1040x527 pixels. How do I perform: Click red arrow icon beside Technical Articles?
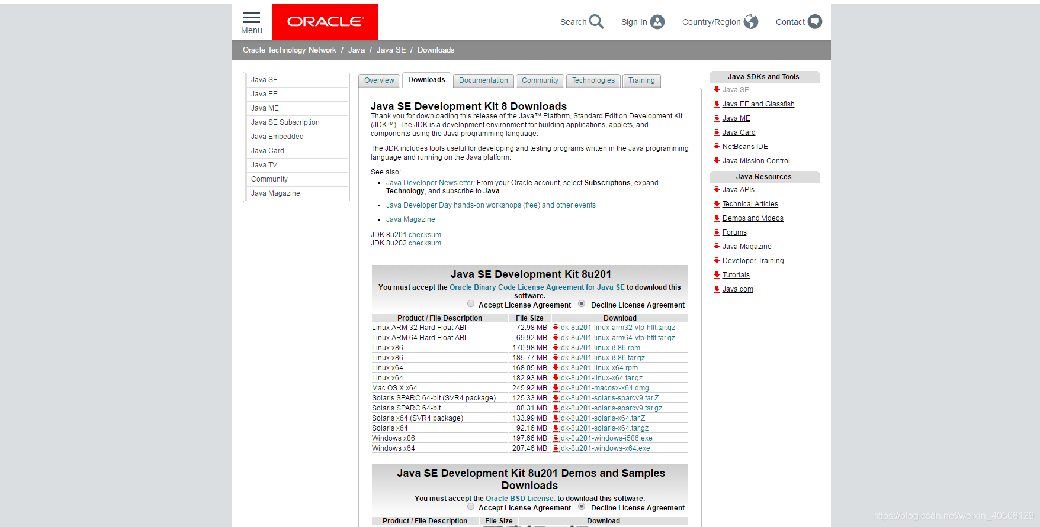pyautogui.click(x=717, y=204)
